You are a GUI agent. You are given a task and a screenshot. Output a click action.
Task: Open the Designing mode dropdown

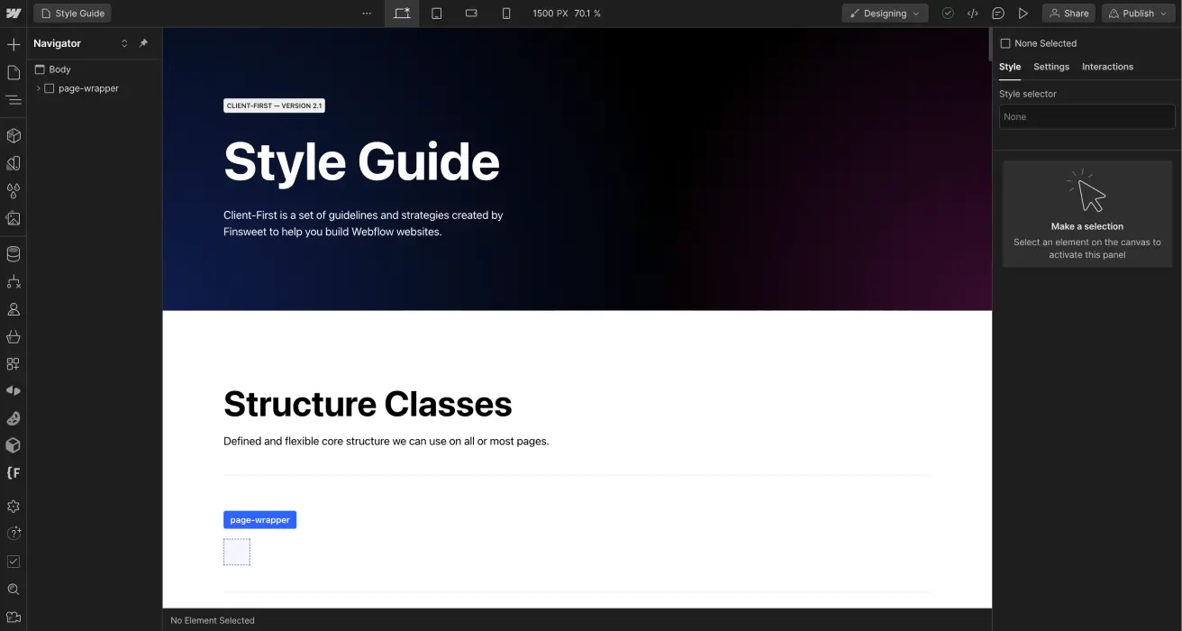884,13
